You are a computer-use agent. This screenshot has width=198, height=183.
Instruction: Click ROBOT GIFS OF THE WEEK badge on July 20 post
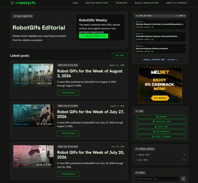coord(68,147)
